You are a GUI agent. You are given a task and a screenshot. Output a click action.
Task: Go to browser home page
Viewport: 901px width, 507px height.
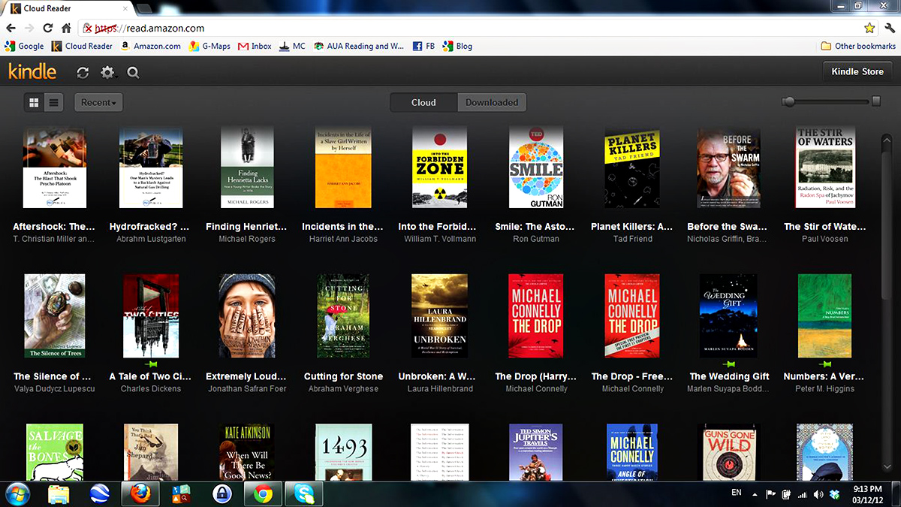(67, 29)
